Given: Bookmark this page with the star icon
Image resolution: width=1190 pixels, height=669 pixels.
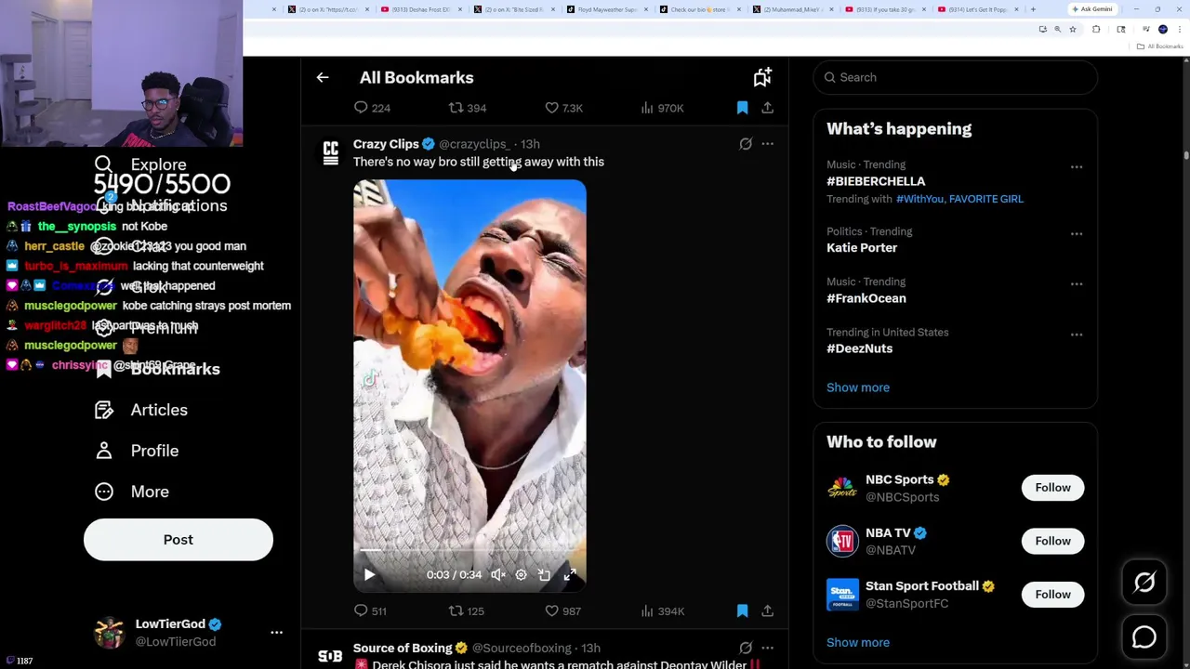Looking at the screenshot, I should click(1072, 30).
